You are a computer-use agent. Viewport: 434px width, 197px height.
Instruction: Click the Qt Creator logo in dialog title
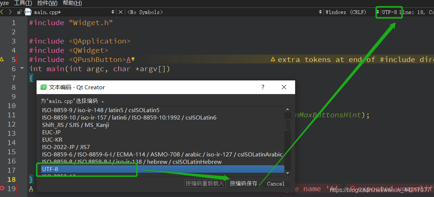point(44,87)
